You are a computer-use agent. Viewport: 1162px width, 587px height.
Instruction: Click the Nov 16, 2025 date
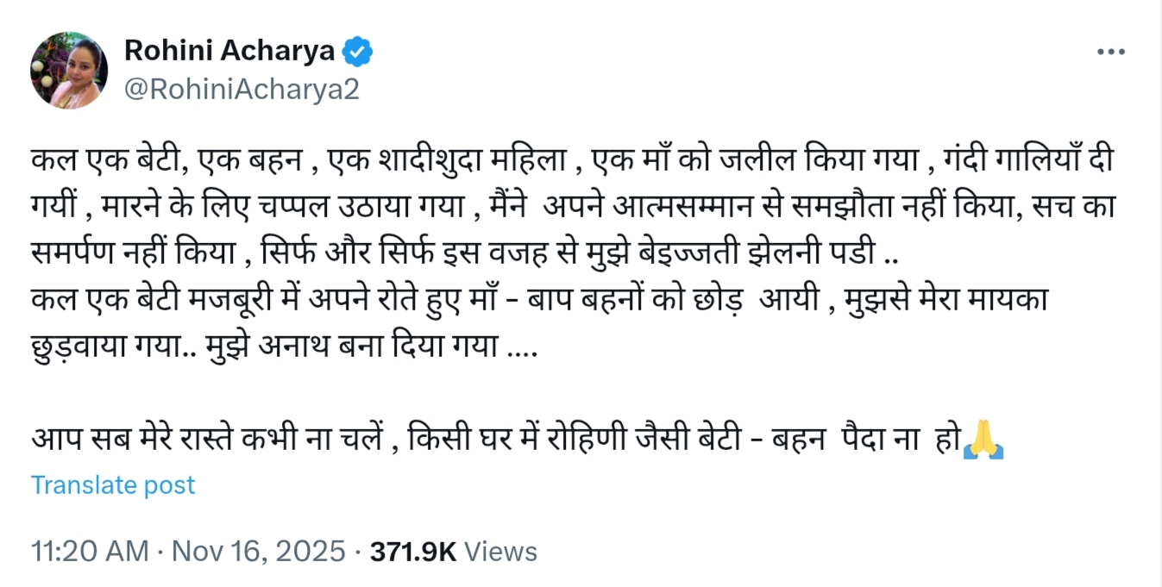coord(259,552)
